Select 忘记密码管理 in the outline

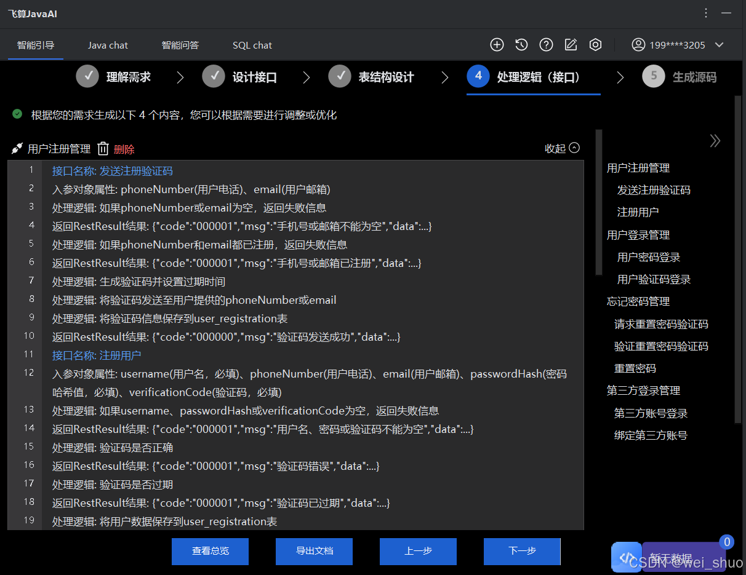[638, 301]
